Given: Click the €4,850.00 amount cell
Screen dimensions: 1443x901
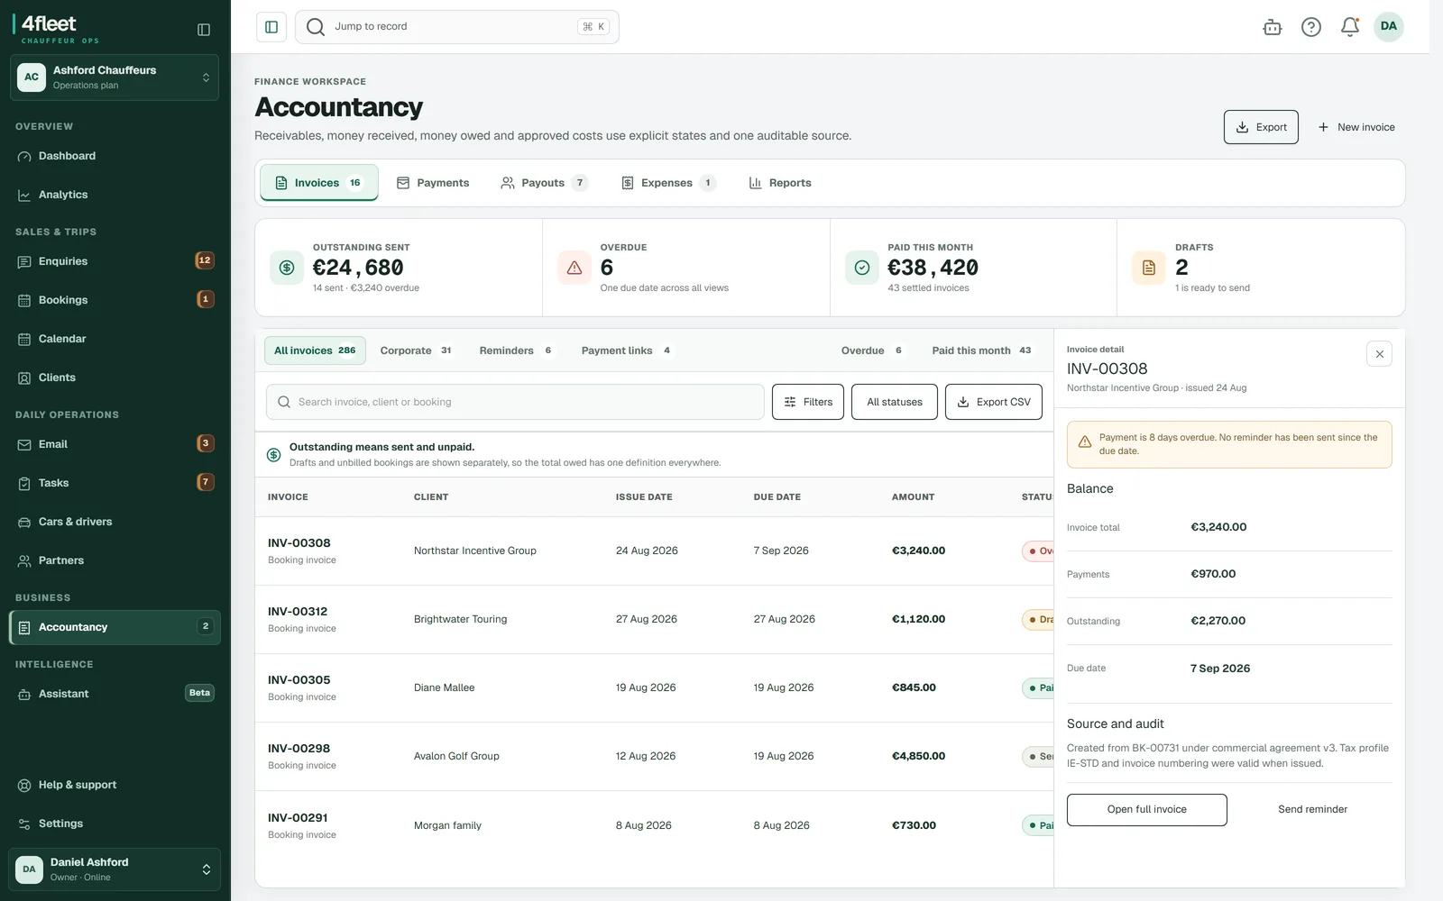Looking at the screenshot, I should pyautogui.click(x=918, y=757).
